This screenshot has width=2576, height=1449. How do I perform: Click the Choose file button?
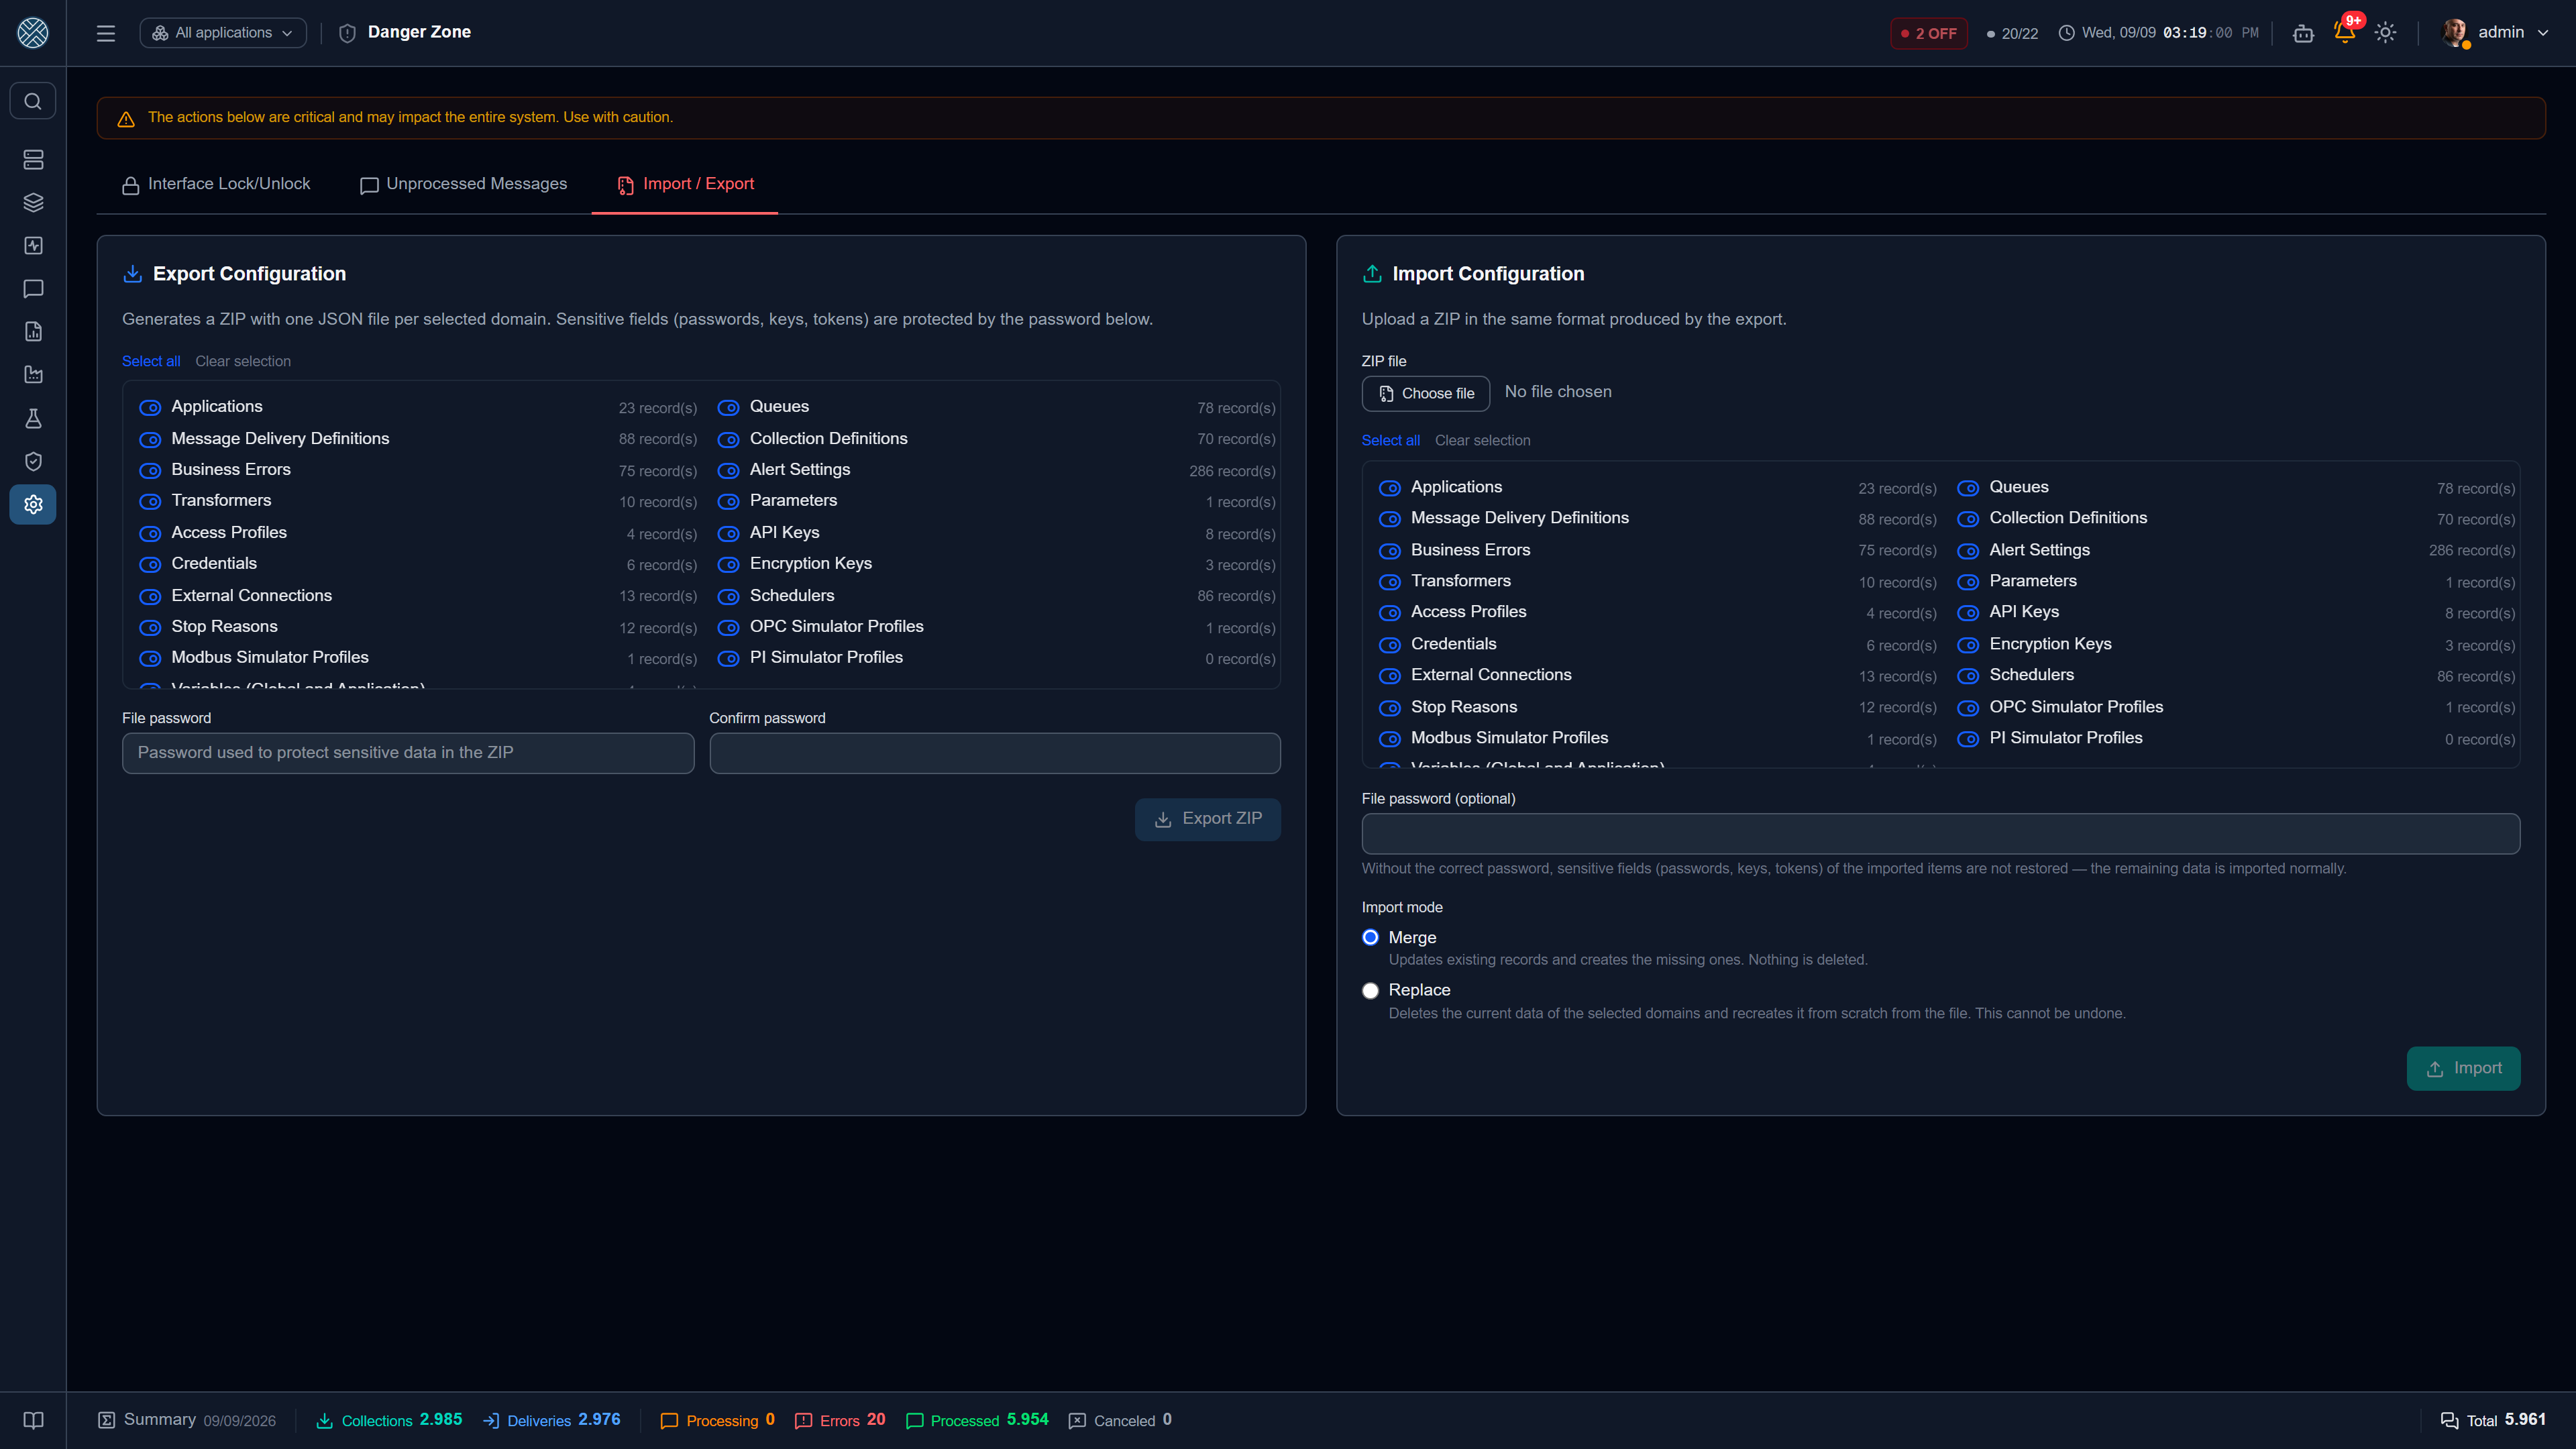pyautogui.click(x=1425, y=393)
